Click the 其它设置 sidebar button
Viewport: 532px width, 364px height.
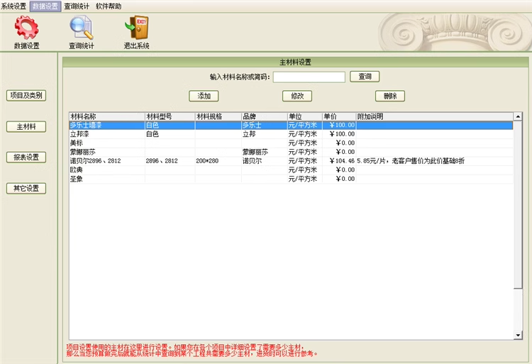(x=26, y=188)
